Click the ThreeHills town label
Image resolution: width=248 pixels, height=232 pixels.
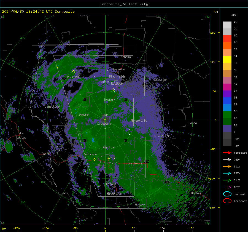(x=139, y=121)
